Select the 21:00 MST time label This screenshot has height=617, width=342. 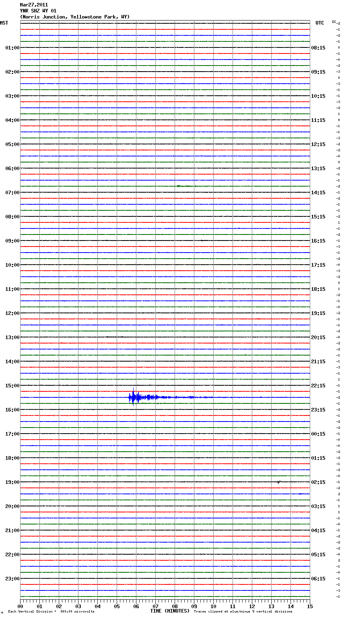click(12, 531)
